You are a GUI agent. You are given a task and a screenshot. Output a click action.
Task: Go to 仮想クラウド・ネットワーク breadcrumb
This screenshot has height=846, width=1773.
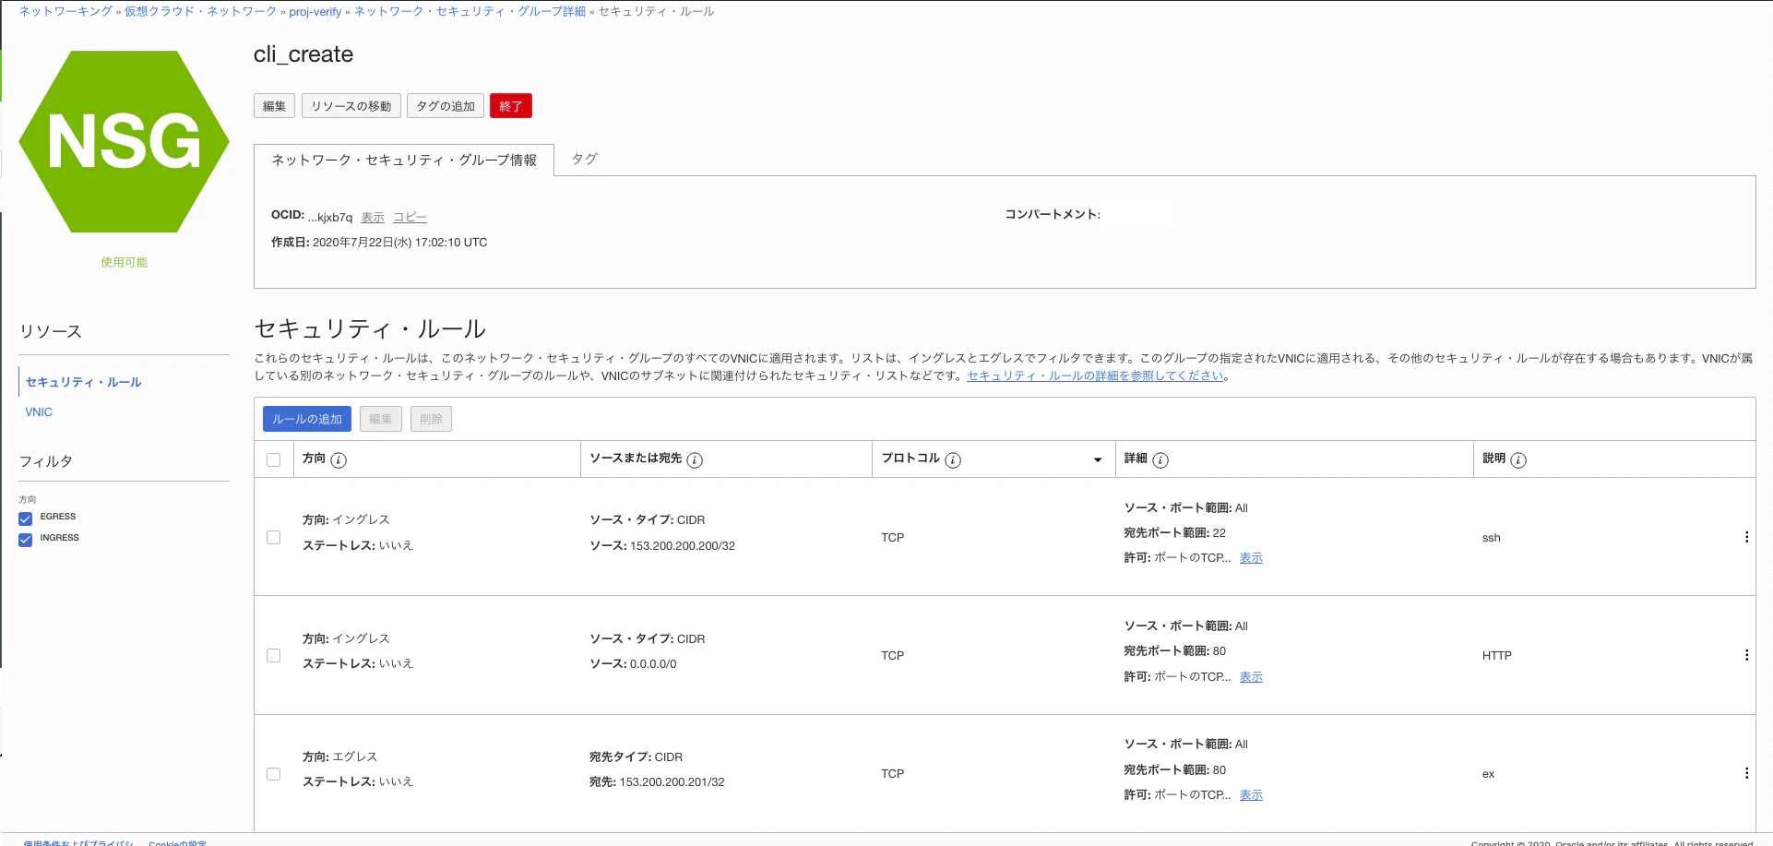[x=200, y=11]
